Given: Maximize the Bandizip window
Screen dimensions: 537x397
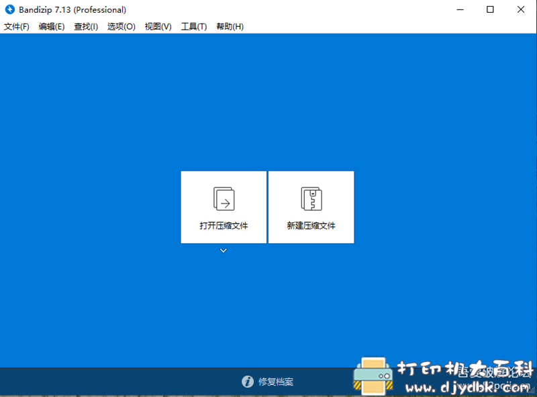Looking at the screenshot, I should pos(490,9).
